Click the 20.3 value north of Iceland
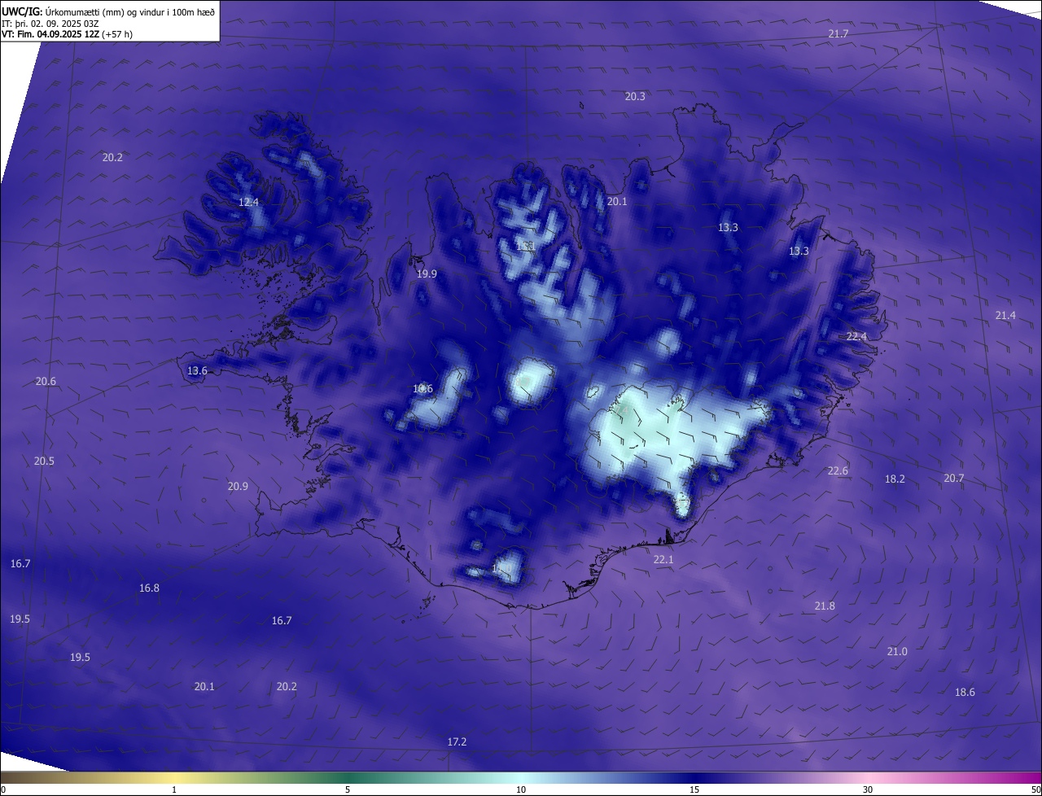 pos(635,96)
